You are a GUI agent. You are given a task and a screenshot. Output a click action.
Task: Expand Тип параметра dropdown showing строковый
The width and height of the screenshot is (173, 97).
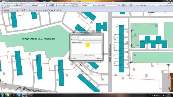90,40
